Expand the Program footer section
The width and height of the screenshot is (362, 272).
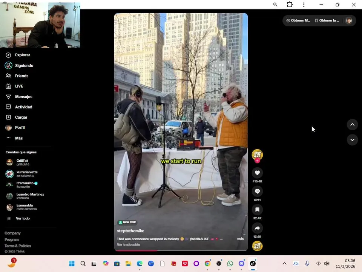[12, 240]
